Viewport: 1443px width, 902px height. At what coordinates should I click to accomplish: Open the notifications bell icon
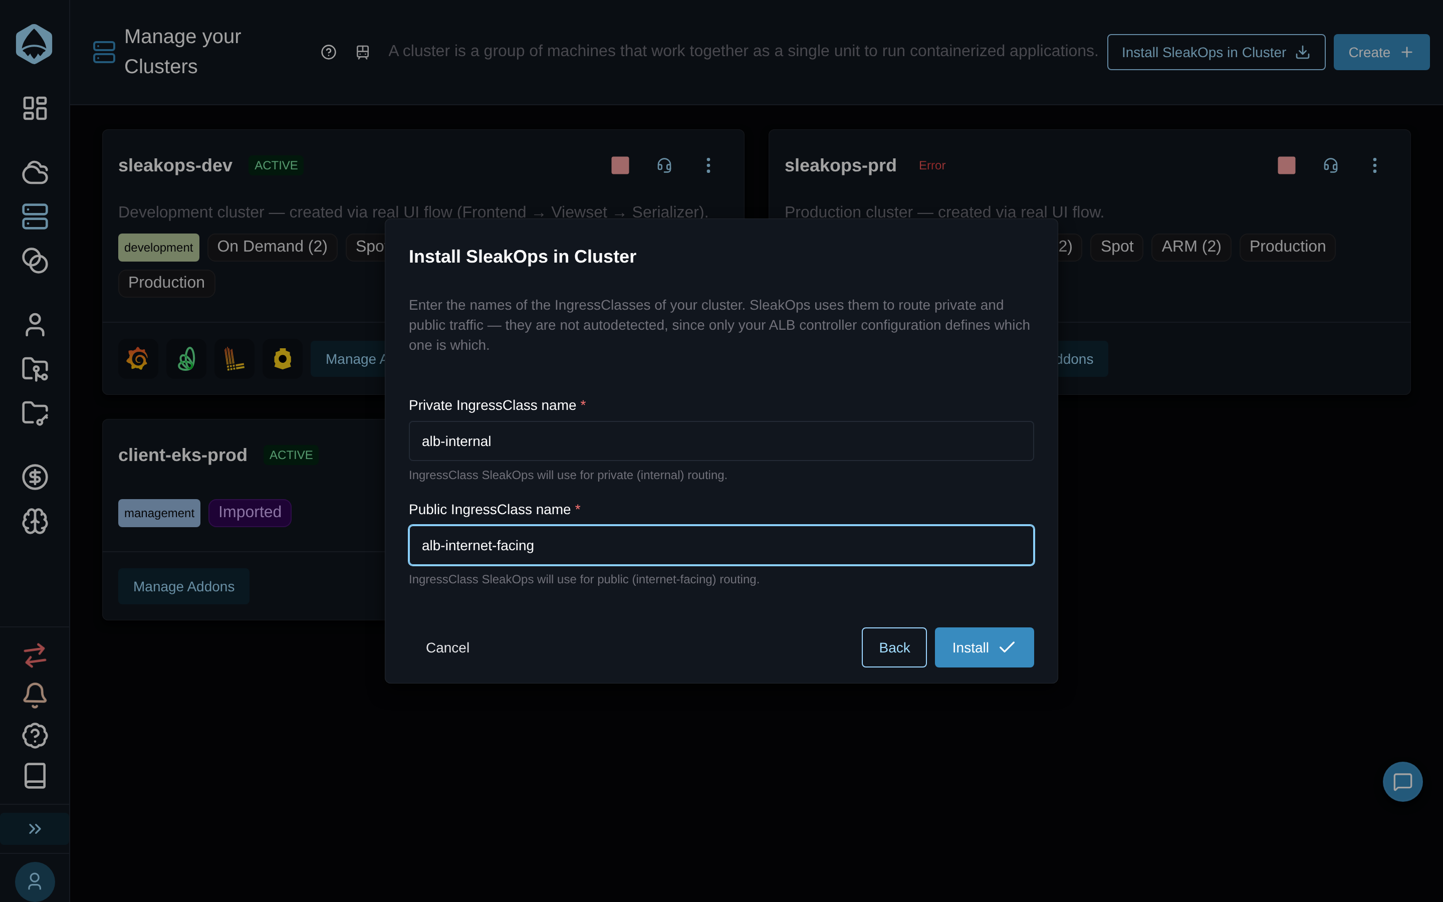pyautogui.click(x=35, y=695)
